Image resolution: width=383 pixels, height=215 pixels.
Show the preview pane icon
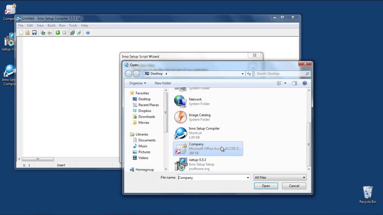[294, 83]
